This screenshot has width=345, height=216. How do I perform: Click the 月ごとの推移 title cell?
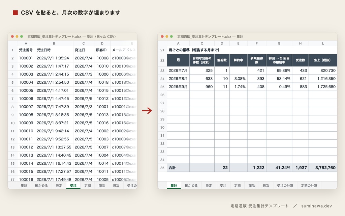[x=194, y=50]
